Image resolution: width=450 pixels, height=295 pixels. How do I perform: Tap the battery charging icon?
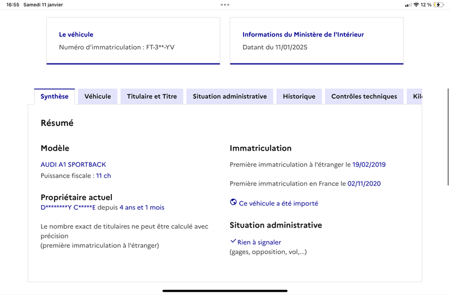pyautogui.click(x=438, y=4)
